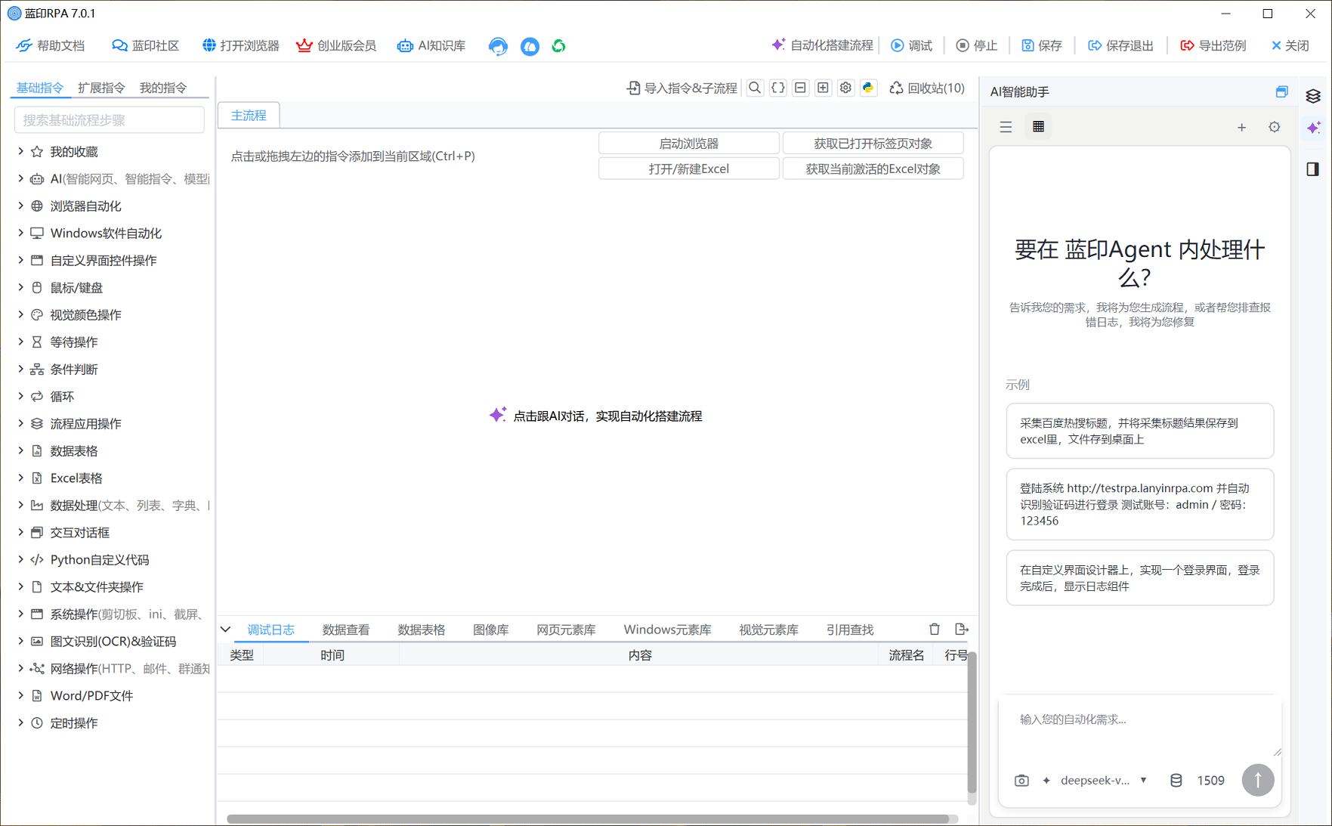Click 保存 to save the flow
The height and width of the screenshot is (826, 1332).
click(1042, 45)
